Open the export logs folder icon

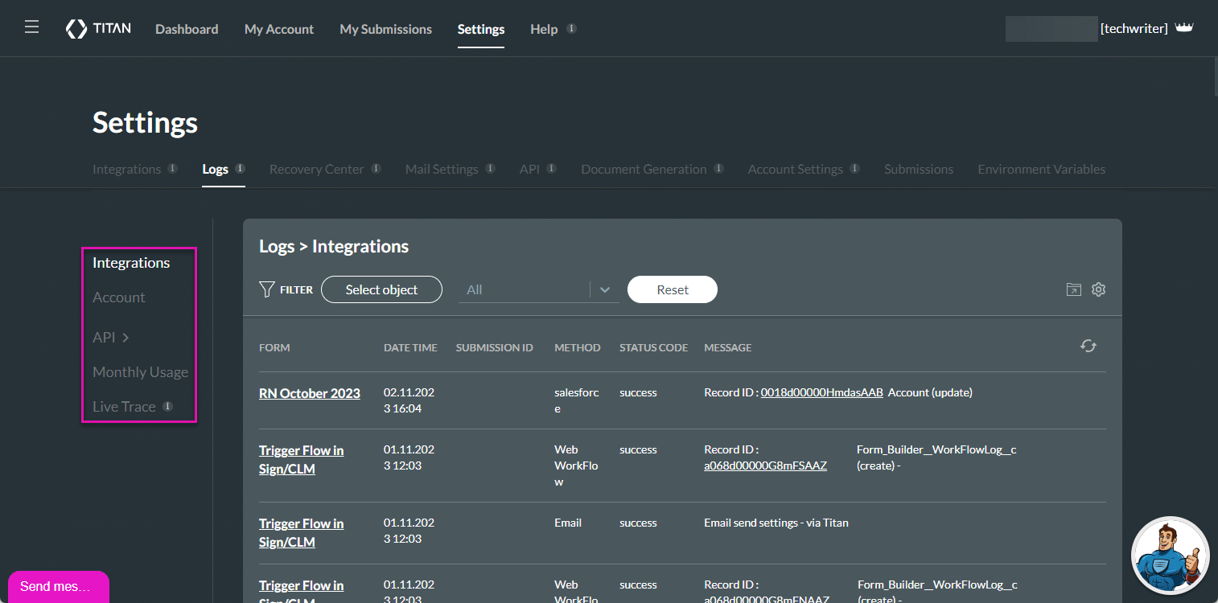1073,289
